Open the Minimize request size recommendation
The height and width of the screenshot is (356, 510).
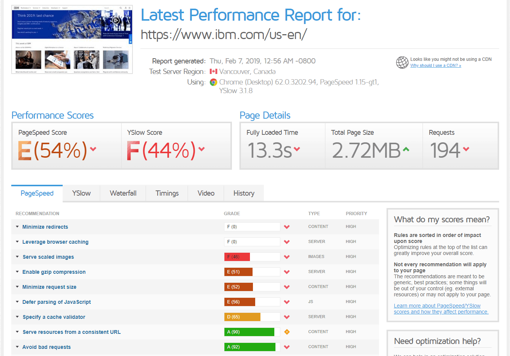pyautogui.click(x=49, y=287)
